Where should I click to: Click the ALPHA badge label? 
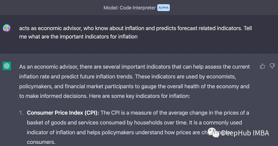pos(163,8)
